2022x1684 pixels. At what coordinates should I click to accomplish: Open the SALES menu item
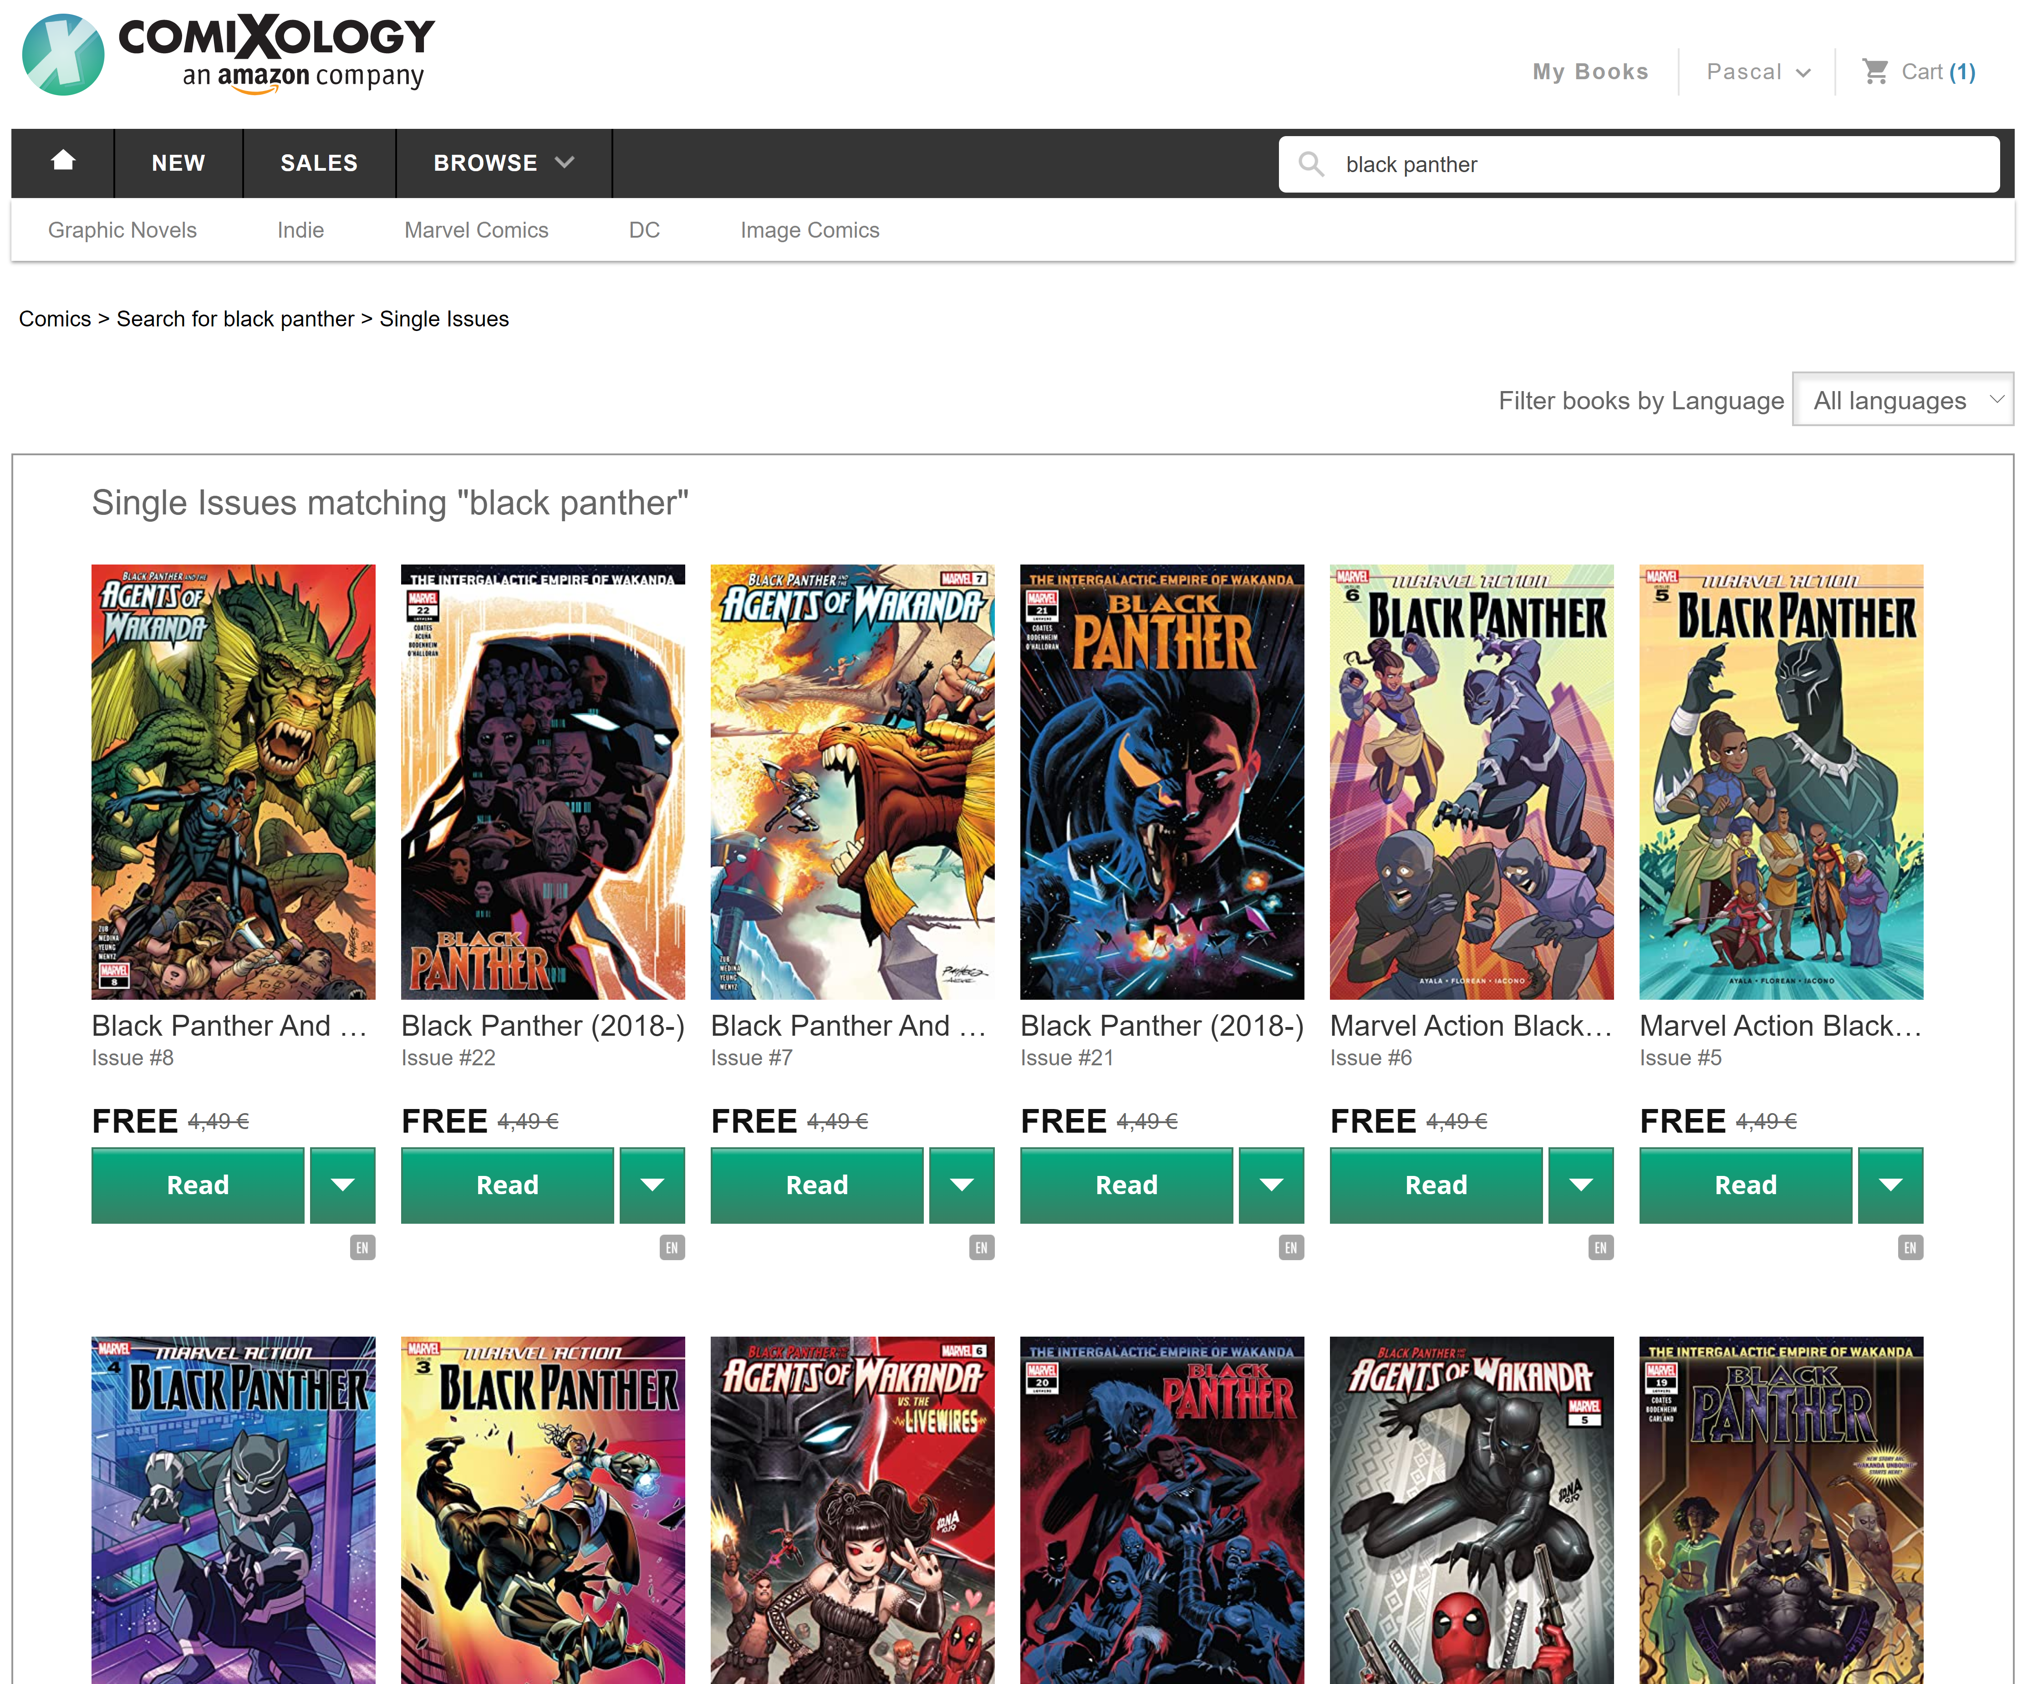[319, 163]
